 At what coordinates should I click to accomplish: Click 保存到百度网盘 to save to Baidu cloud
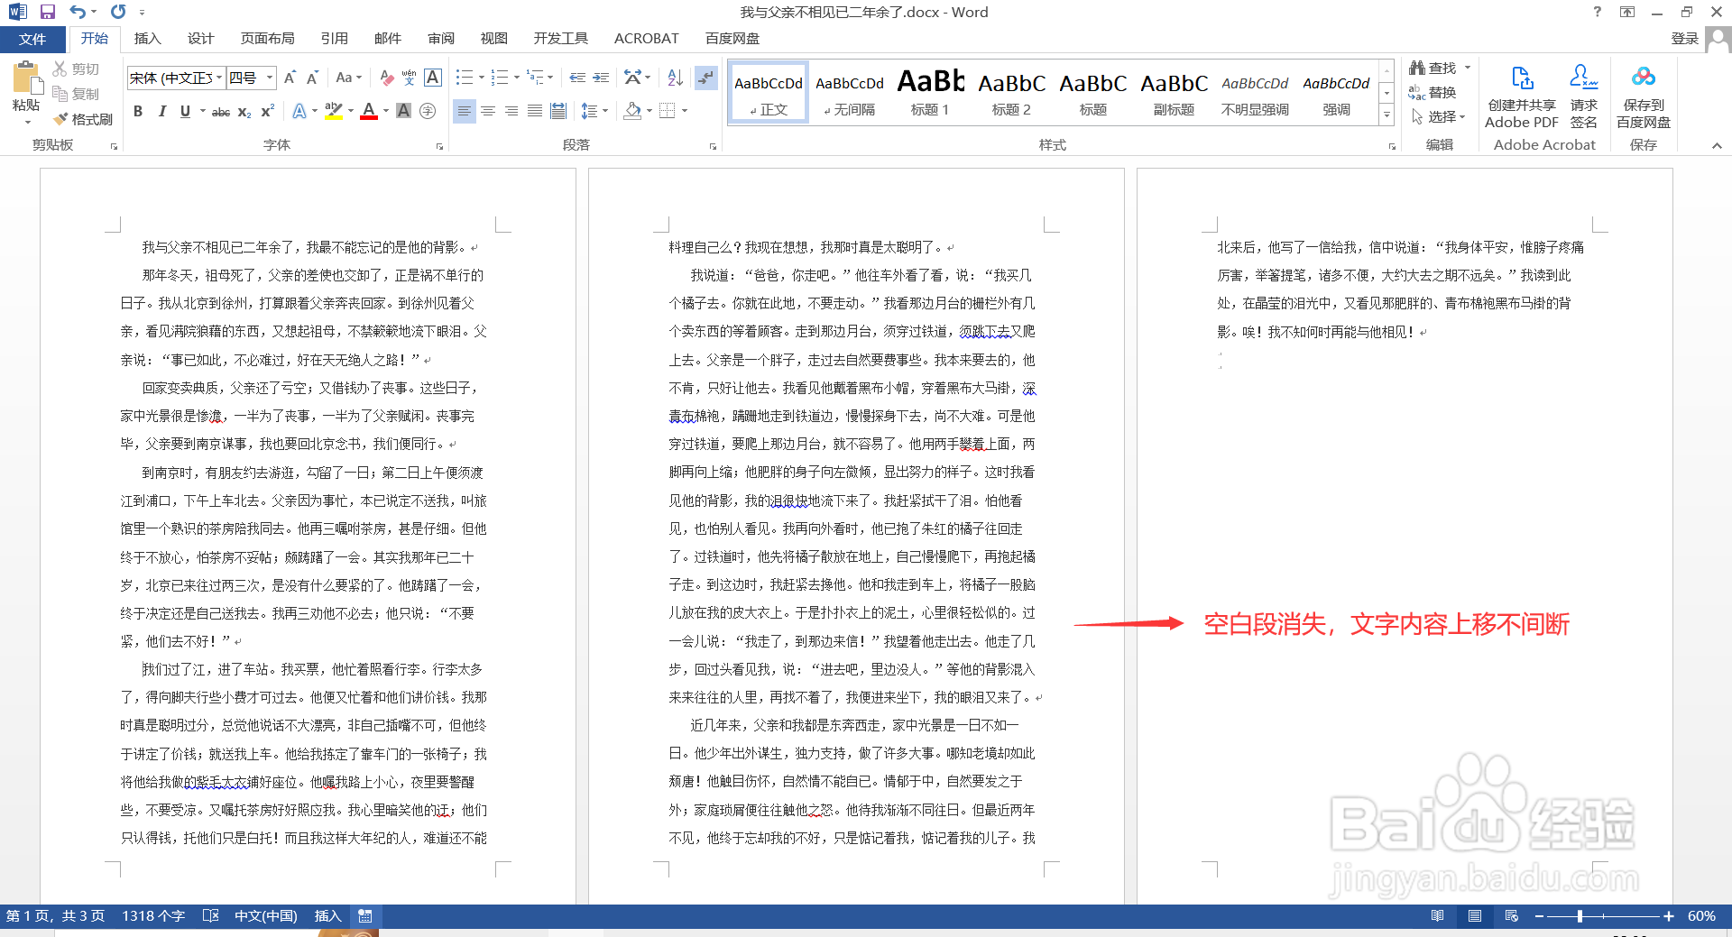1644,95
